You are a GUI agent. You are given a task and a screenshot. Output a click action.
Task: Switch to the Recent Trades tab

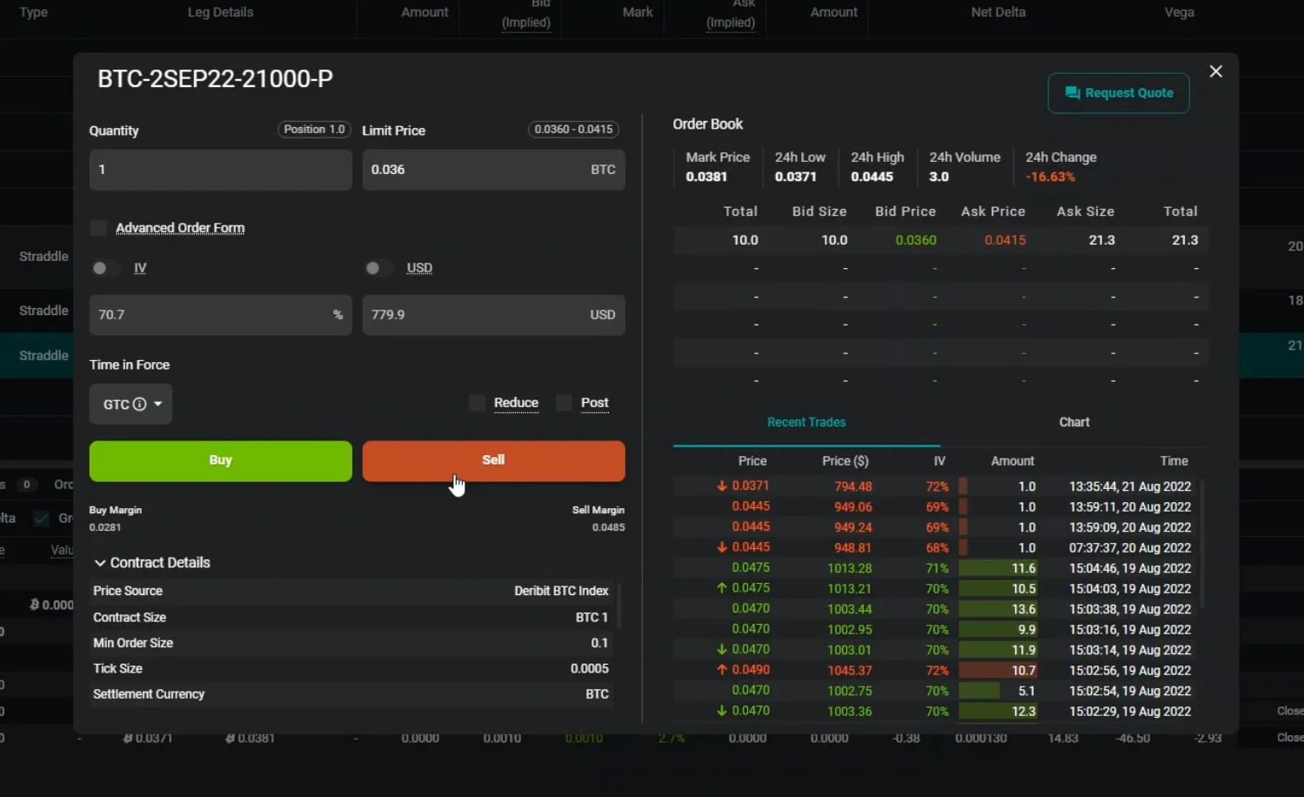click(x=806, y=423)
